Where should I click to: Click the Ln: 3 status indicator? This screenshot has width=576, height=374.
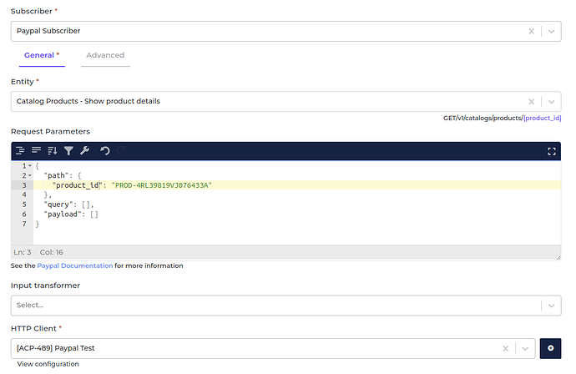(x=23, y=252)
